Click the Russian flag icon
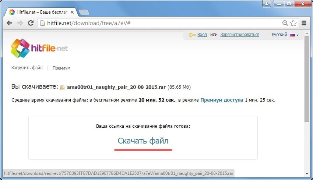The image size is (313, 180). 292,35
